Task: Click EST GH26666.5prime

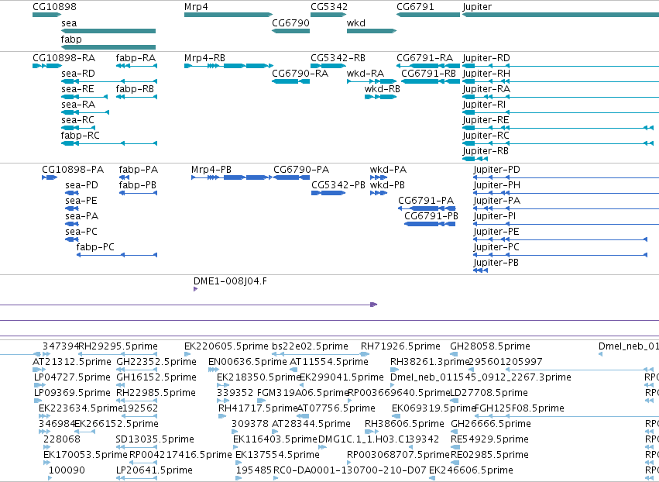Action: [454, 432]
